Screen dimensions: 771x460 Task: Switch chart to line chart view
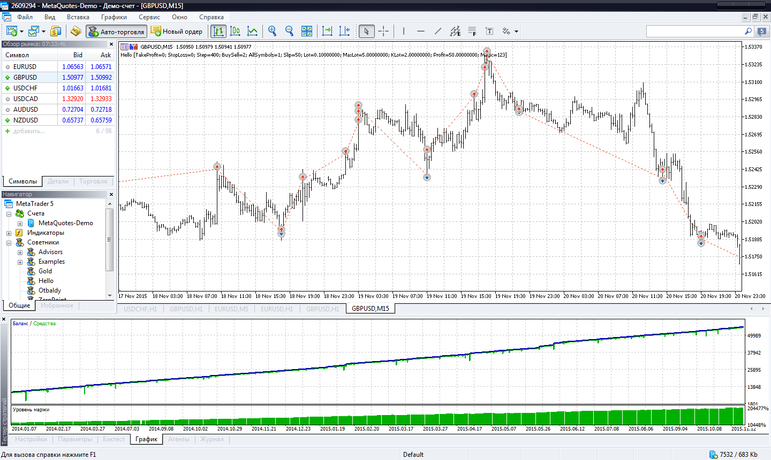click(252, 31)
